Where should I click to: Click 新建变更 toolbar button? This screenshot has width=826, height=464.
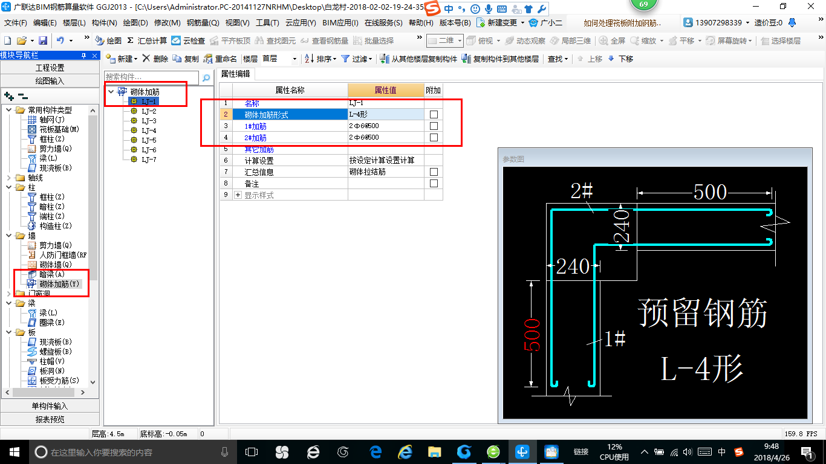pos(501,23)
